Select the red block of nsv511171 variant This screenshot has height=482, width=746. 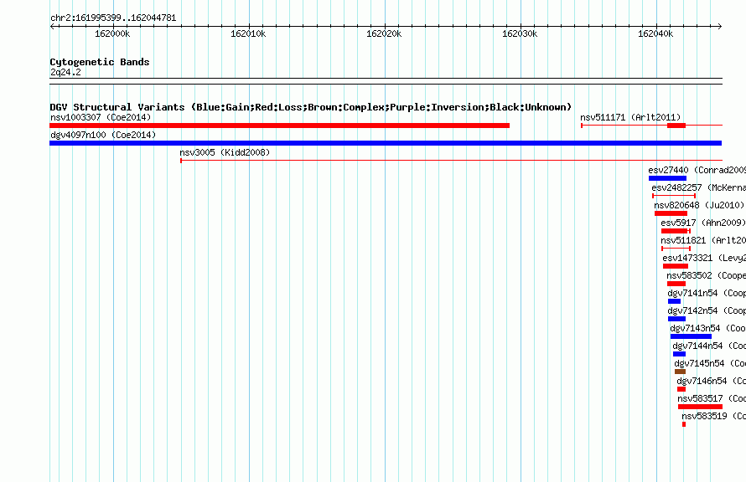pyautogui.click(x=676, y=126)
